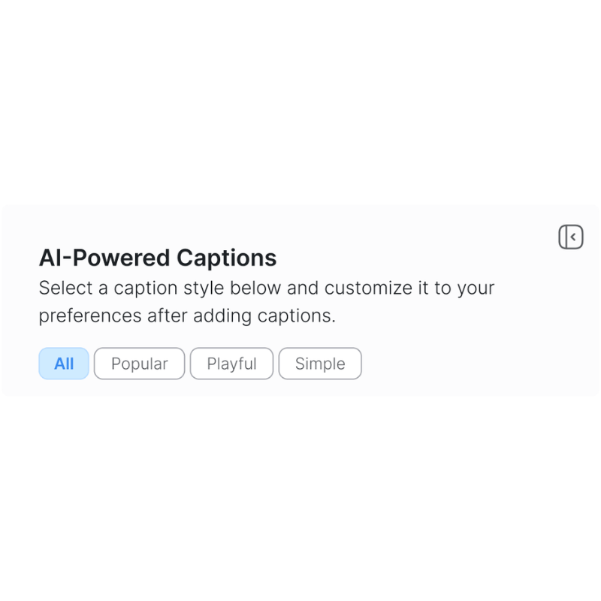
Task: Open the Simple category chip
Action: [320, 364]
